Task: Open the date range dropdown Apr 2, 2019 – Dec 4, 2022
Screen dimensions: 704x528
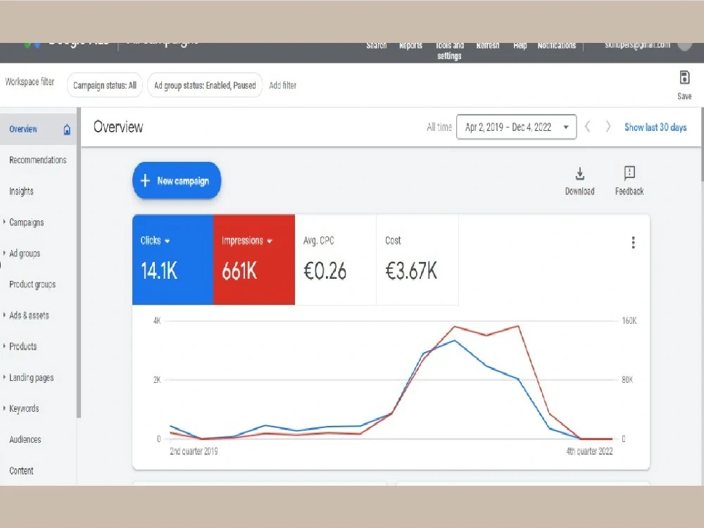Action: point(516,127)
